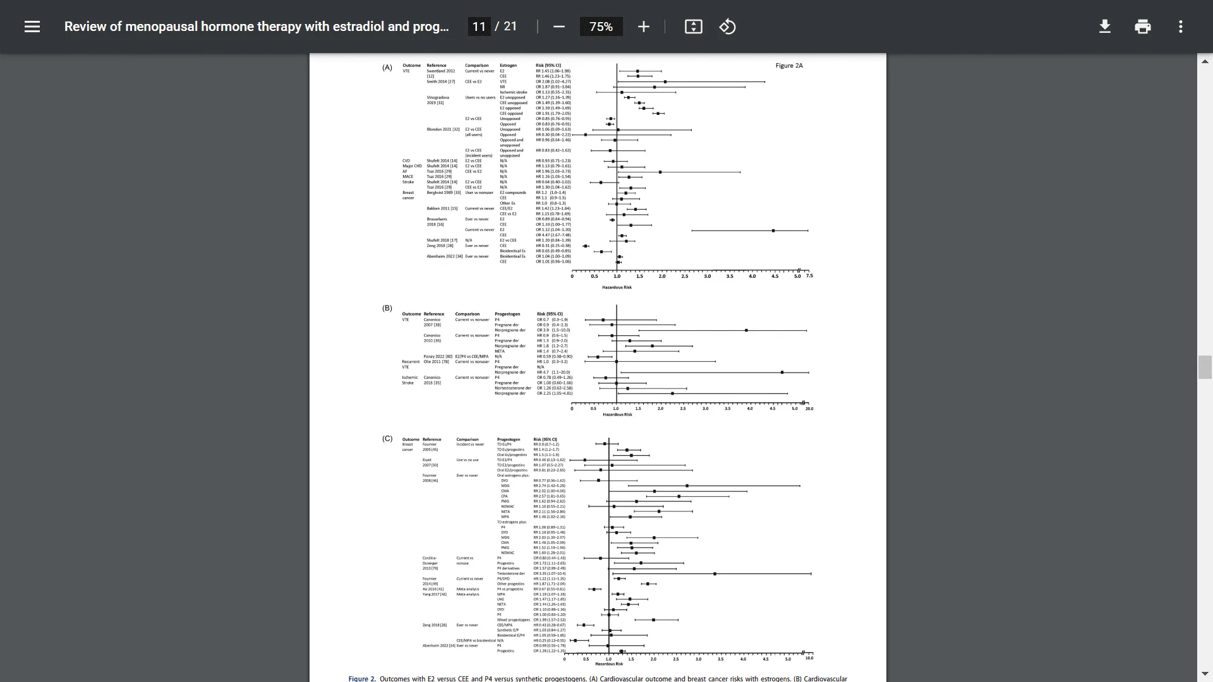Click the 'Progestogen' column header in panel B

point(507,314)
